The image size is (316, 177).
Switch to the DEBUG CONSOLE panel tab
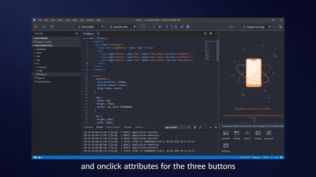click(113, 127)
